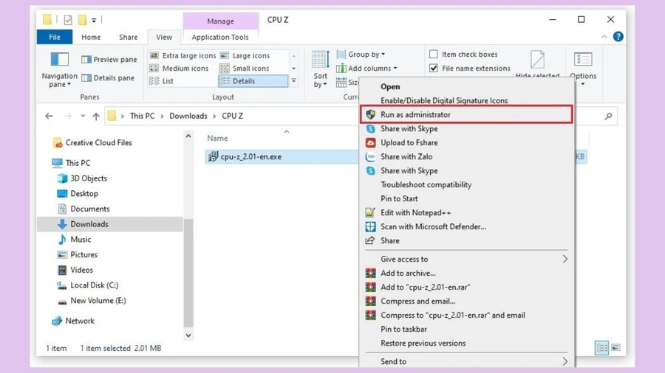This screenshot has width=665, height=373.
Task: Click the WinRAR icon beside Add to archive
Action: (x=371, y=273)
